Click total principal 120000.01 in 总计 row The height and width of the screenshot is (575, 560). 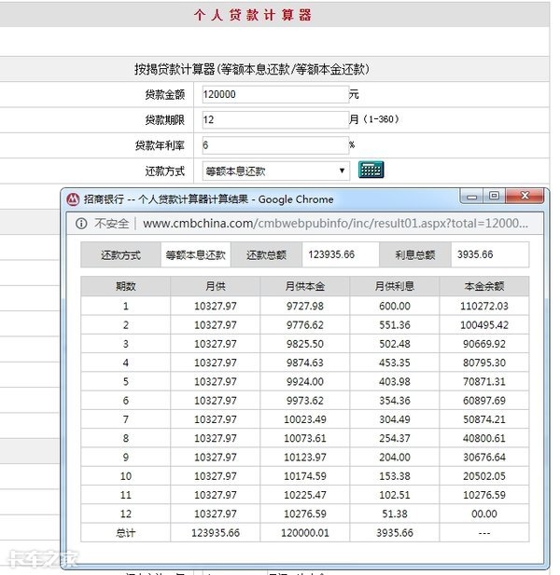(x=305, y=533)
